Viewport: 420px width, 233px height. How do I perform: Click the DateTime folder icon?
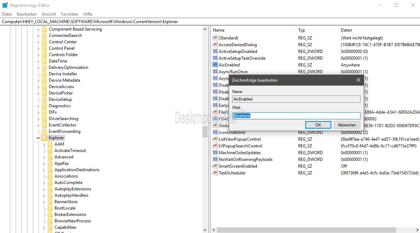(44, 61)
